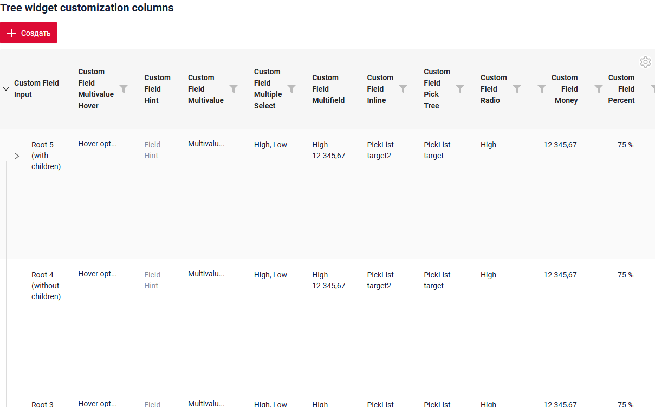The width and height of the screenshot is (655, 407).
Task: Click money value 12 345,67 in Root 5 row
Action: (560, 145)
